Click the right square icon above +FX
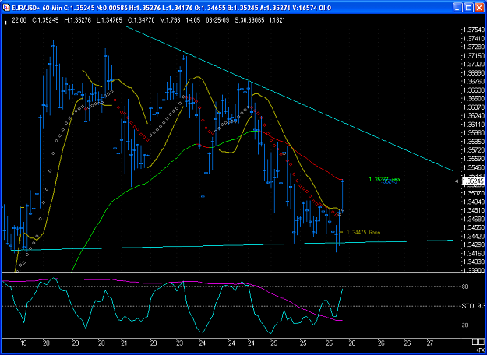 [x=482, y=343]
